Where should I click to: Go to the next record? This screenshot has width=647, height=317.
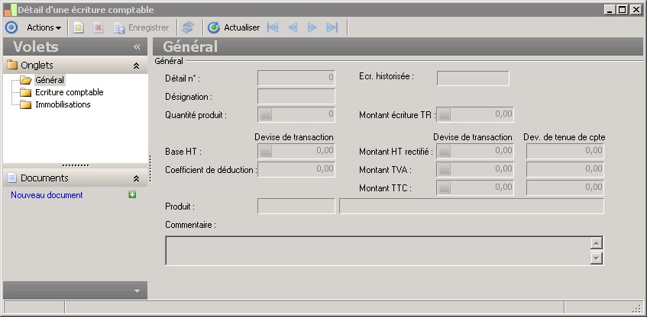point(312,27)
